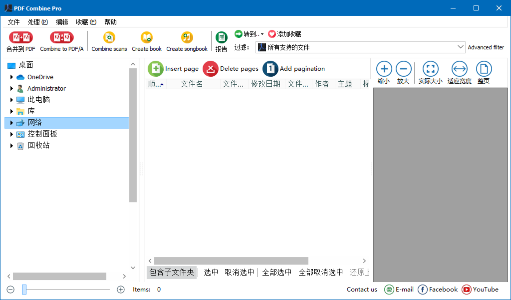Click the 缩小 plus-circle preview icon
Viewport: 511px width, 300px height.
[x=384, y=69]
